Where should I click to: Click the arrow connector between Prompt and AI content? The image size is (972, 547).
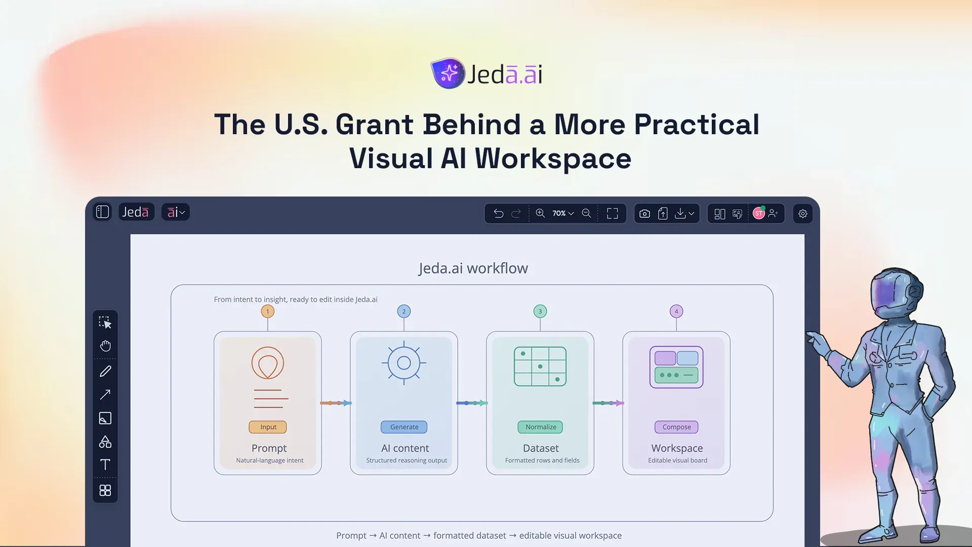[336, 403]
